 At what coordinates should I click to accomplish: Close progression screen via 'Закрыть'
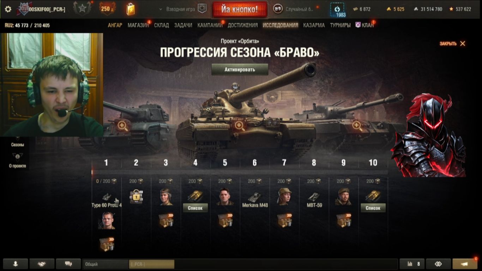[x=452, y=43]
